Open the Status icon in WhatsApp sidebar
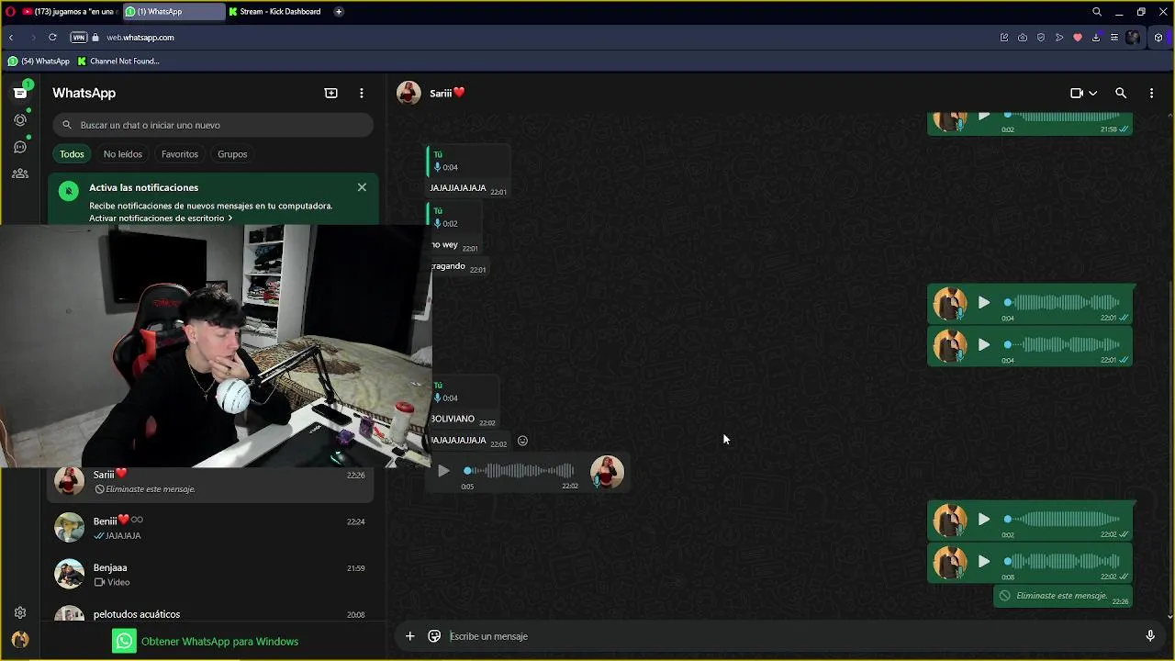 20,120
